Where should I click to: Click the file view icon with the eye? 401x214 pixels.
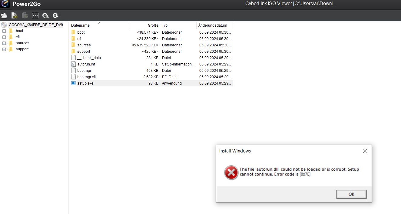pos(15,15)
